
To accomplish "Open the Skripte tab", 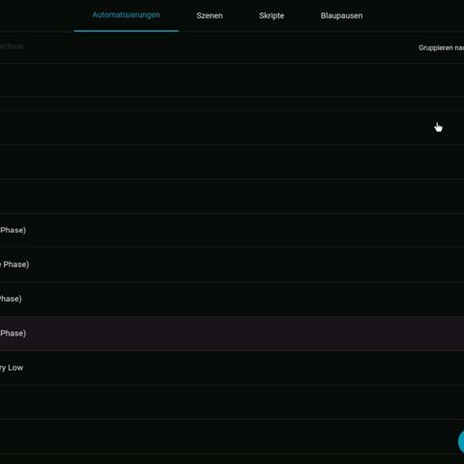I will point(272,15).
